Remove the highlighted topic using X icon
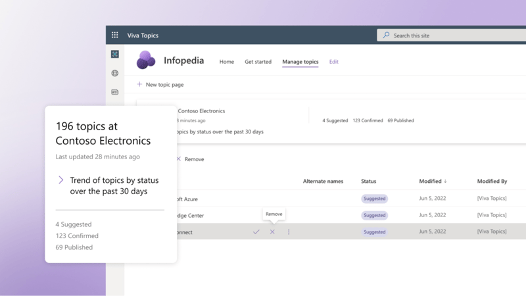The image size is (526, 296). (272, 232)
